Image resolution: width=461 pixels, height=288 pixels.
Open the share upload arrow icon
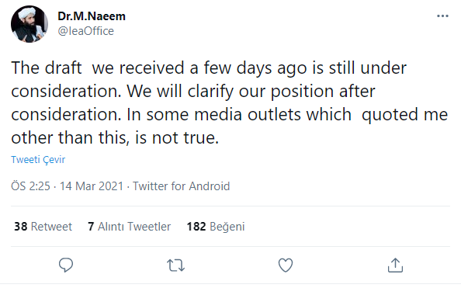pos(395,265)
